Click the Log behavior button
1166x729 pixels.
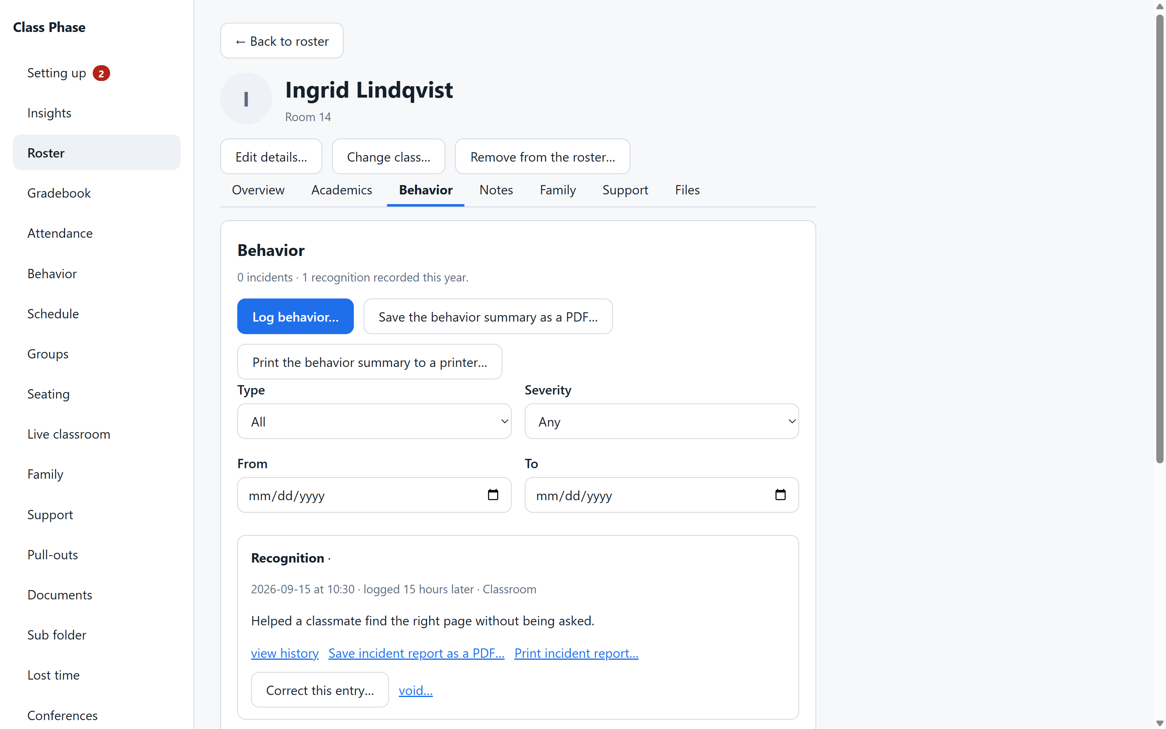tap(296, 317)
